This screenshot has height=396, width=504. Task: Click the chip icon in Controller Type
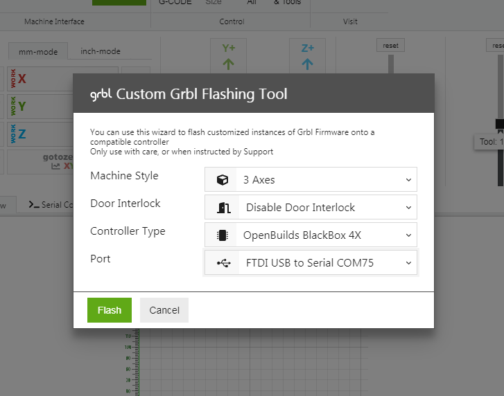point(222,235)
